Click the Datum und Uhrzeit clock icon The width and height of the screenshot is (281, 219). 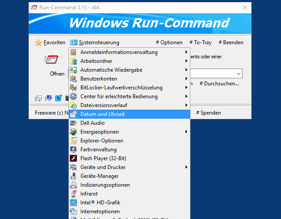coord(73,114)
